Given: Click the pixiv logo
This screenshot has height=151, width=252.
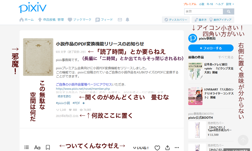Looking at the screenshot, I should tap(32, 8).
